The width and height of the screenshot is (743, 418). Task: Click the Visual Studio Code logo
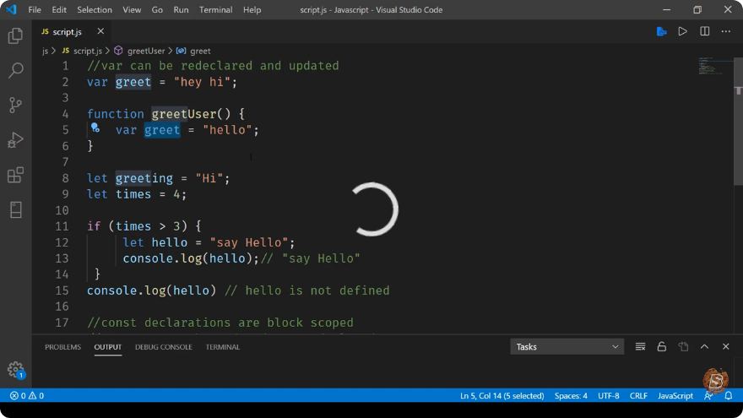[10, 9]
